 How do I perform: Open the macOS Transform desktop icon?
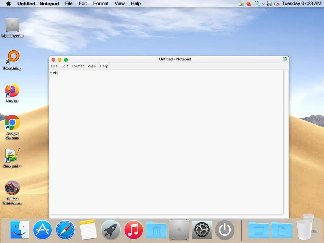tap(12, 193)
